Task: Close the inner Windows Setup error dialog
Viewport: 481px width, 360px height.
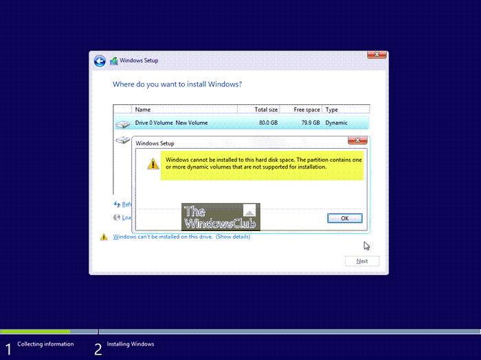Action: coord(357,140)
